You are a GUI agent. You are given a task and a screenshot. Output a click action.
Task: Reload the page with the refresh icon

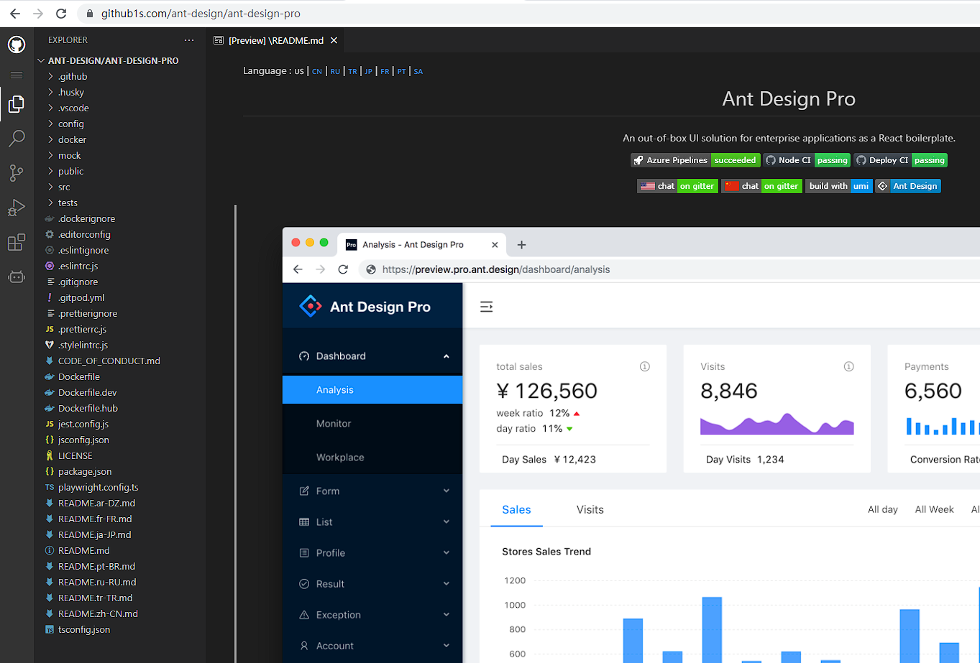tap(61, 14)
